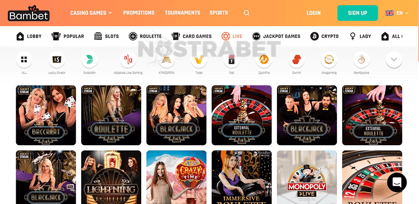Open the live chat support bubble
Viewport: 419px width, 204px height.
(x=397, y=182)
